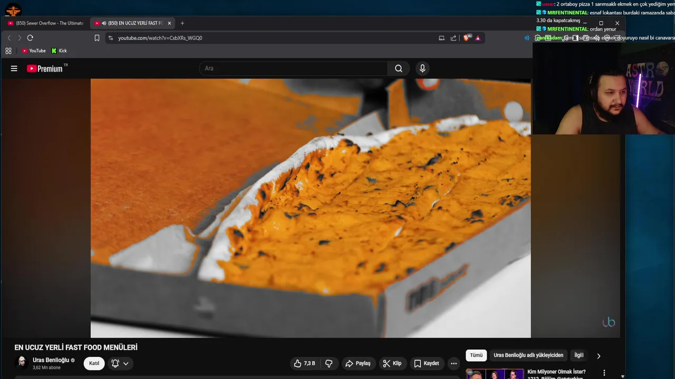
Task: Click the 3,62 Mn abone subscriber count
Action: click(x=46, y=367)
